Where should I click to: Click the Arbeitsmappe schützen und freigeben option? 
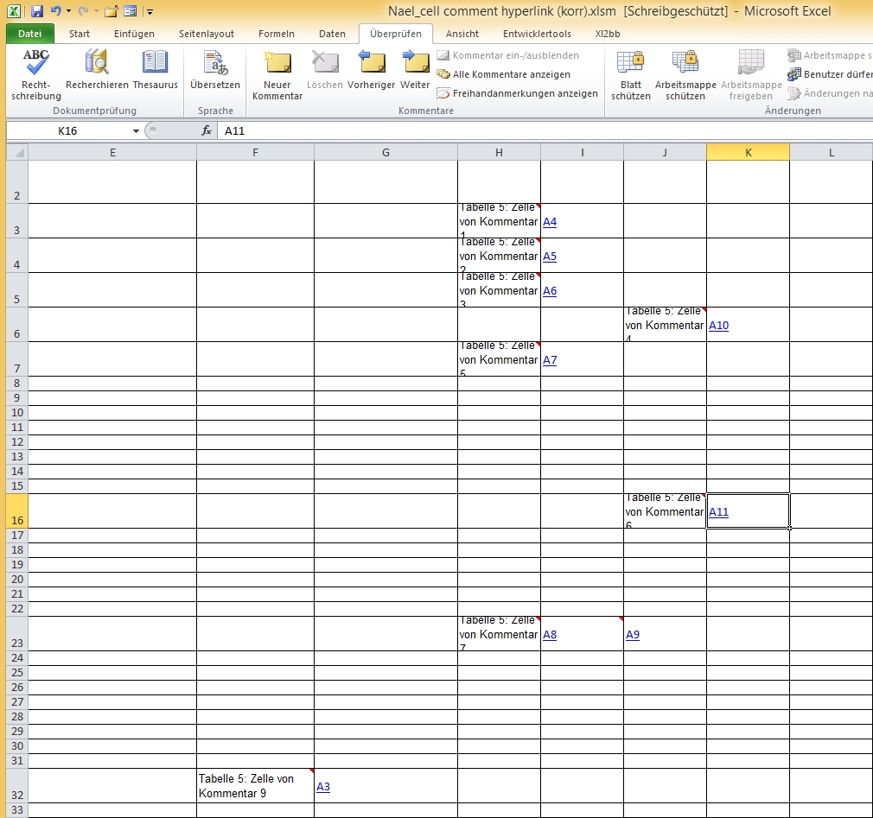(830, 55)
